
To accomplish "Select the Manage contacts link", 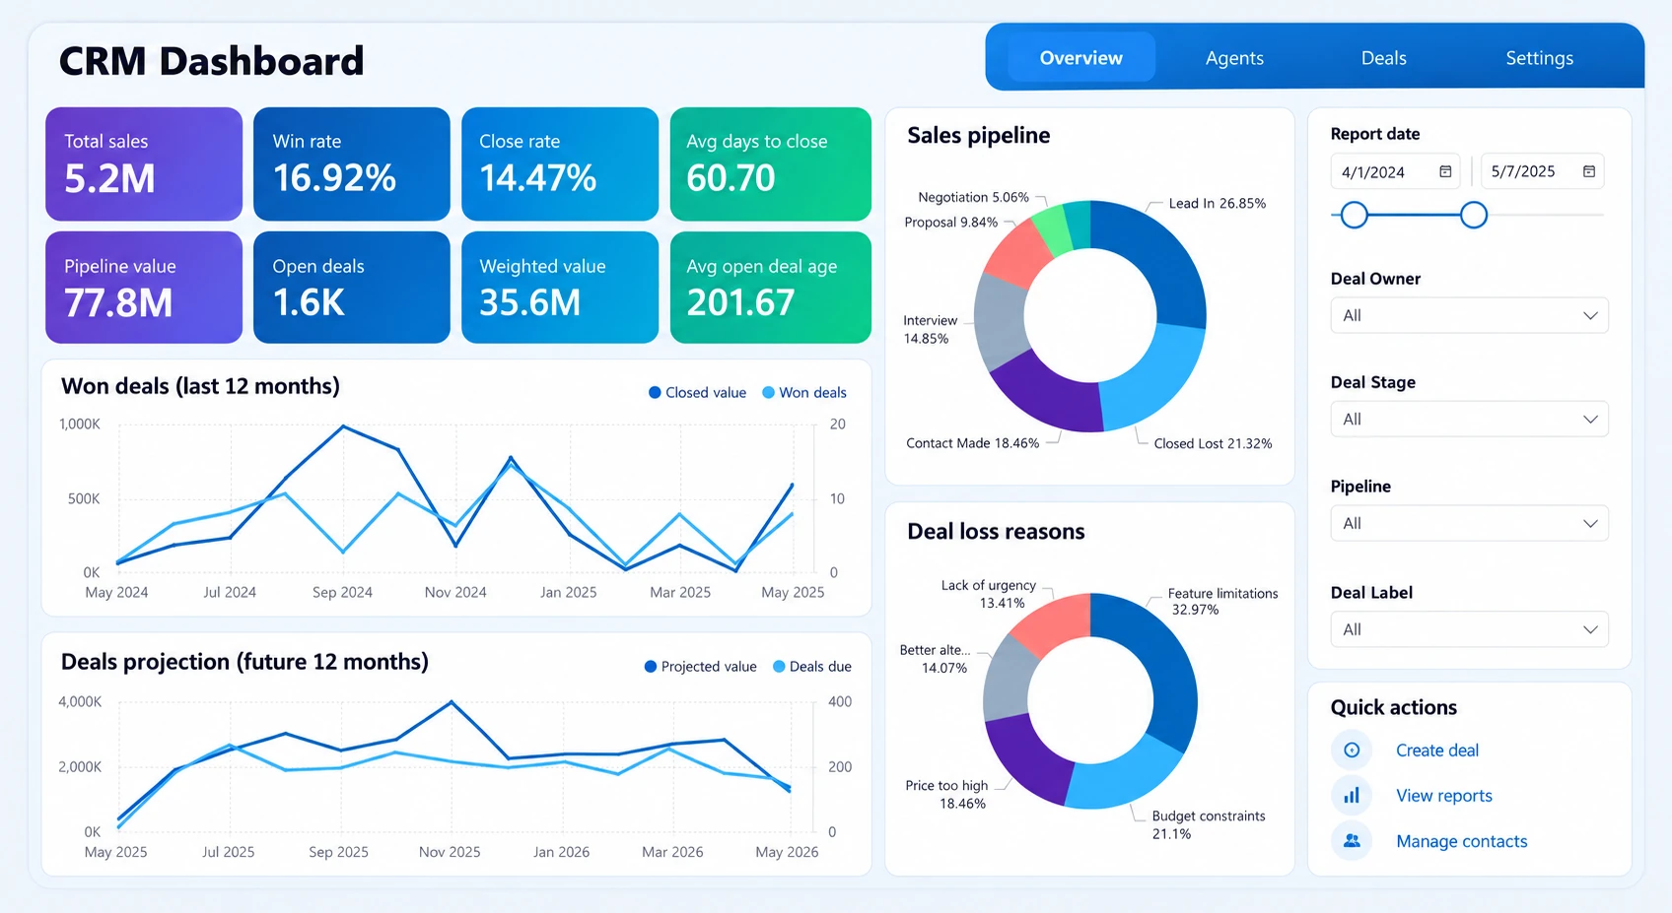I will [x=1461, y=841].
